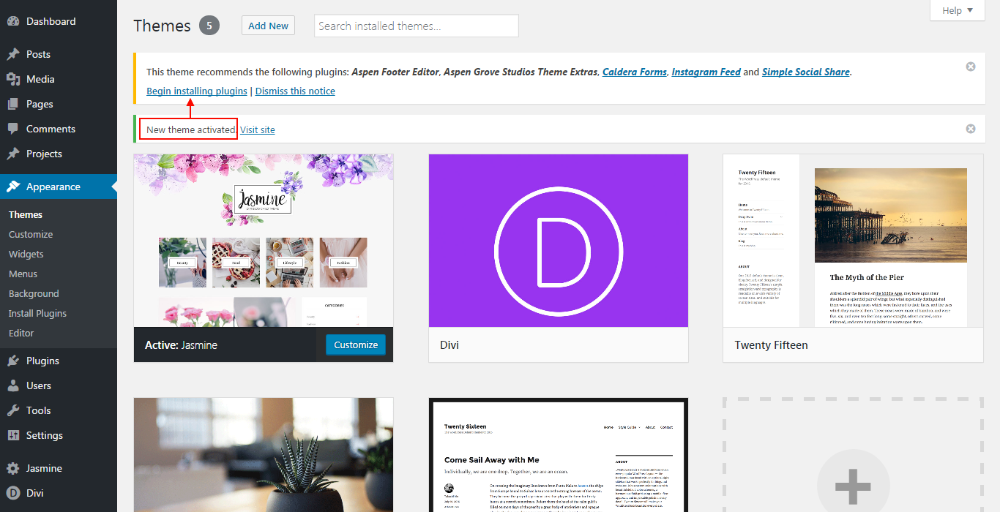Click the theme count badge 5
Screen dimensions: 1000x512
(x=209, y=26)
